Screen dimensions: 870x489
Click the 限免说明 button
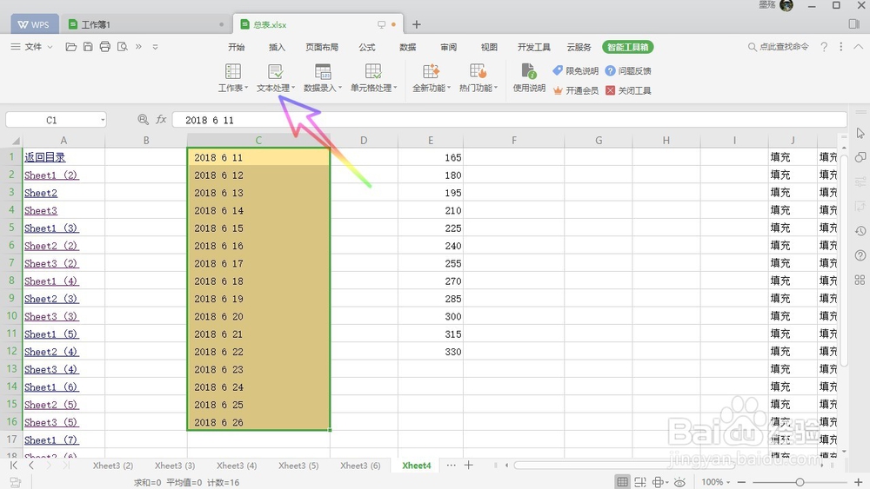(575, 70)
